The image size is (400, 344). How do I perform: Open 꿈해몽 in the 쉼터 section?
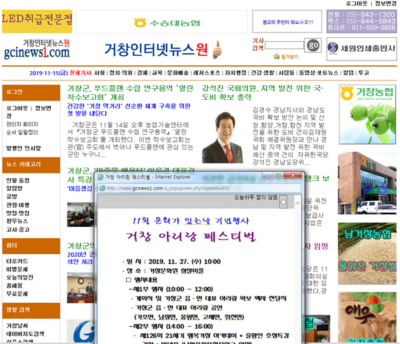pyautogui.click(x=14, y=285)
